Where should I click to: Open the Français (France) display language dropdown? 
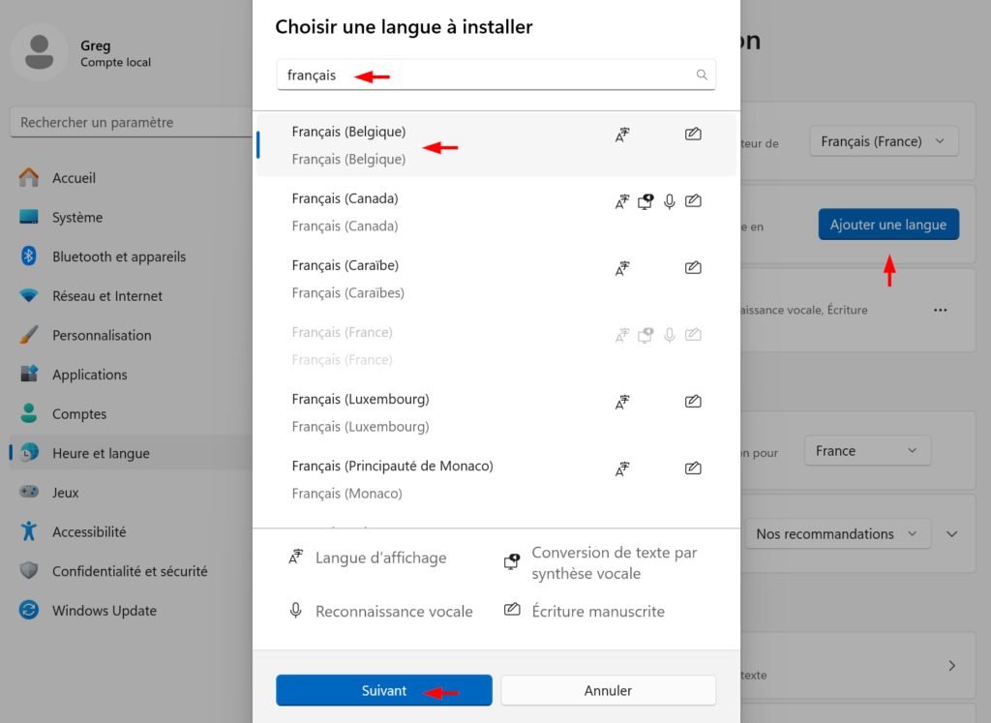coord(884,141)
